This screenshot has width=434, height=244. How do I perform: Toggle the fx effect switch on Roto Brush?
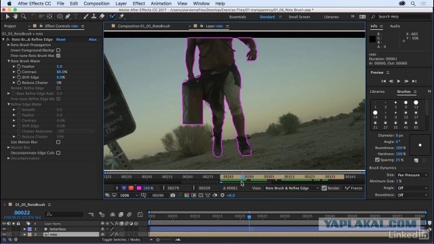click(x=8, y=39)
